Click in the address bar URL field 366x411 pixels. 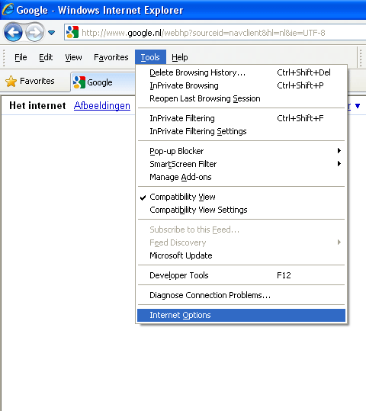pos(215,33)
